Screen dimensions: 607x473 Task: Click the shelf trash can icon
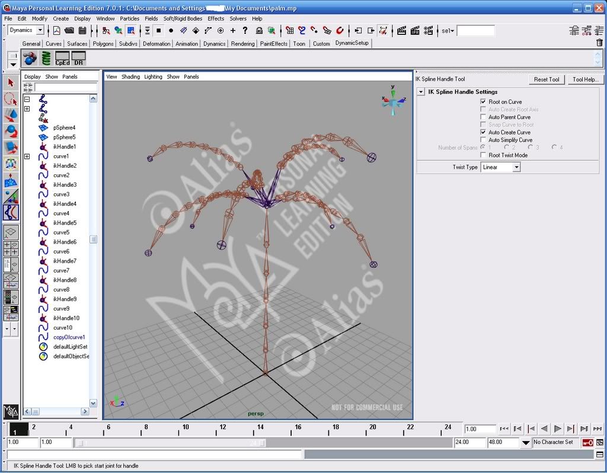click(x=599, y=43)
